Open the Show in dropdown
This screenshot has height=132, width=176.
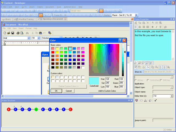[x=173, y=71]
